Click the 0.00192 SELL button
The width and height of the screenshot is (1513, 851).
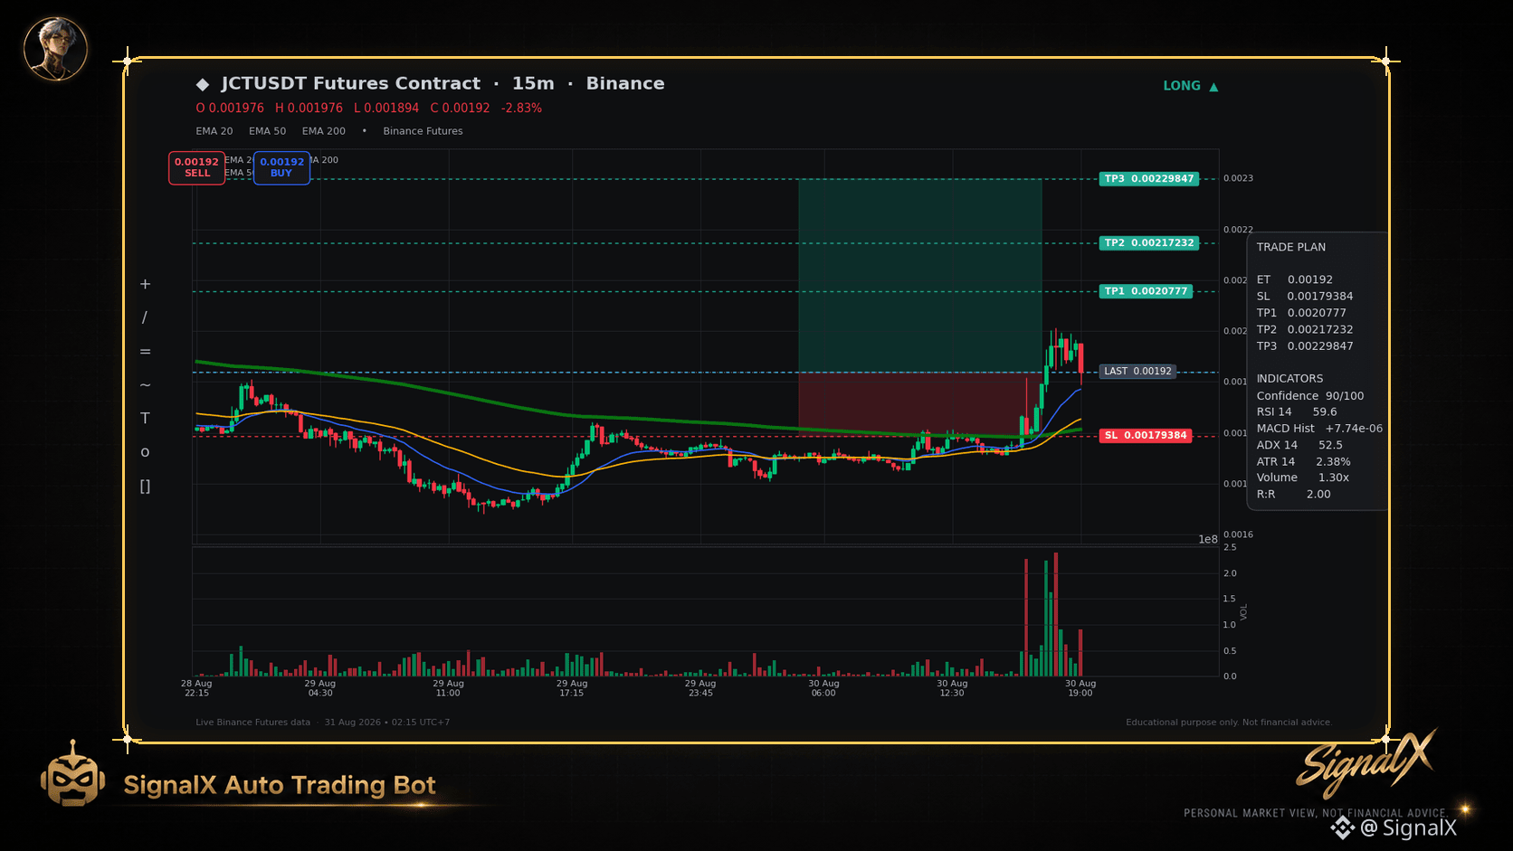(x=196, y=167)
